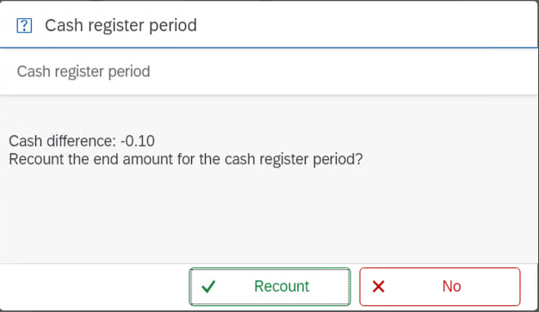Click gap between Recount and No buttons
Screen dimensions: 539x312
point(355,286)
